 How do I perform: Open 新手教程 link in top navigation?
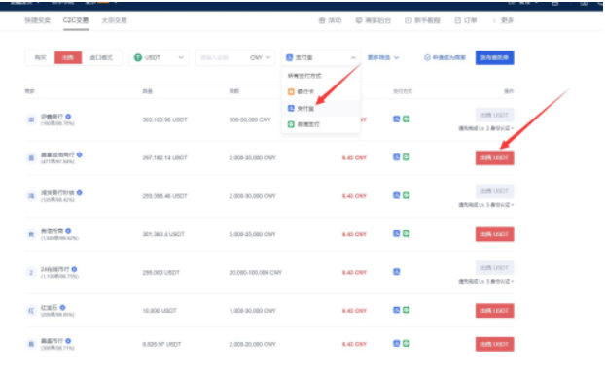click(422, 20)
